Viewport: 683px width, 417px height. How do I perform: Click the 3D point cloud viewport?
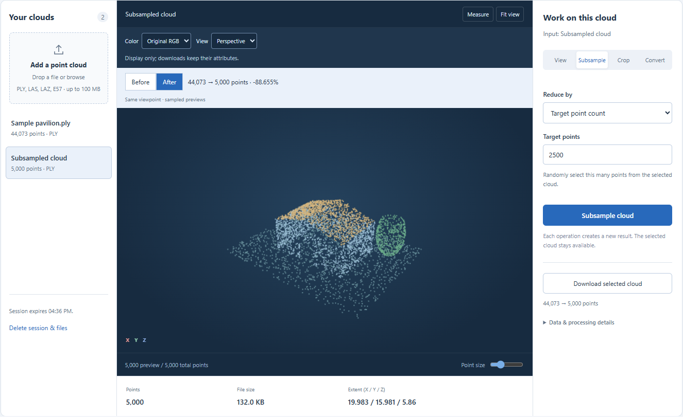click(325, 230)
